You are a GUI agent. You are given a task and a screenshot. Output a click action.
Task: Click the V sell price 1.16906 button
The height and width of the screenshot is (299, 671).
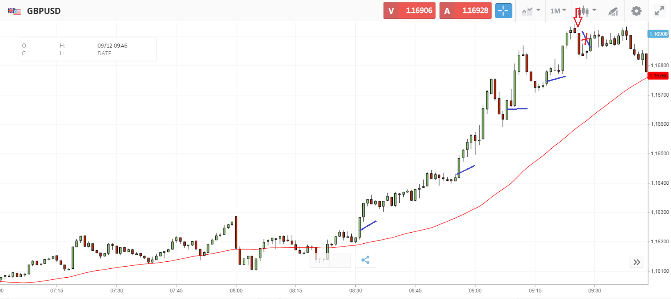click(x=409, y=11)
